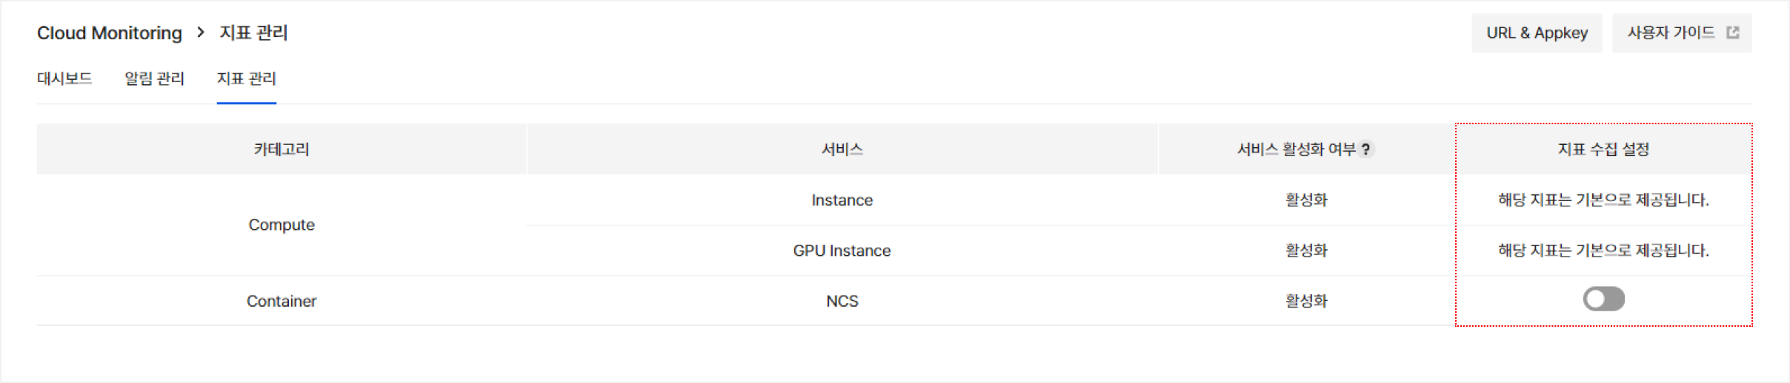Select the Compute category cell
The width and height of the screenshot is (1790, 383).
[x=282, y=225]
